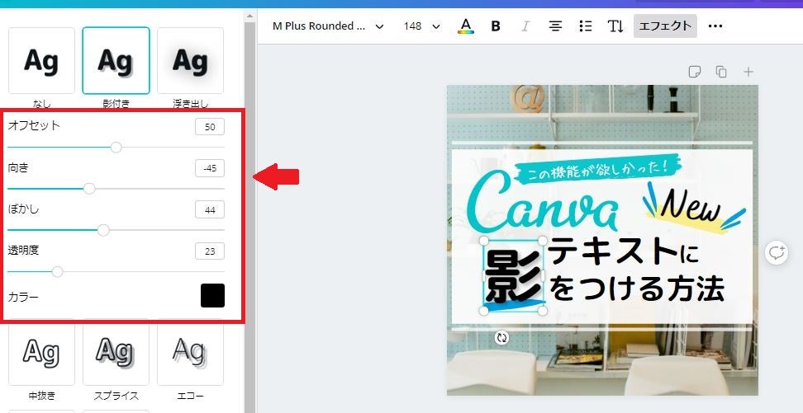Screen dimensions: 803x413
Task: Select the Canva script text on canvas
Action: 542,201
